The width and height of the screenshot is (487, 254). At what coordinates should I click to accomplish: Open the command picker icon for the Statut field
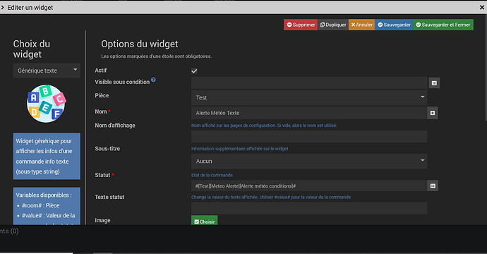(x=433, y=186)
